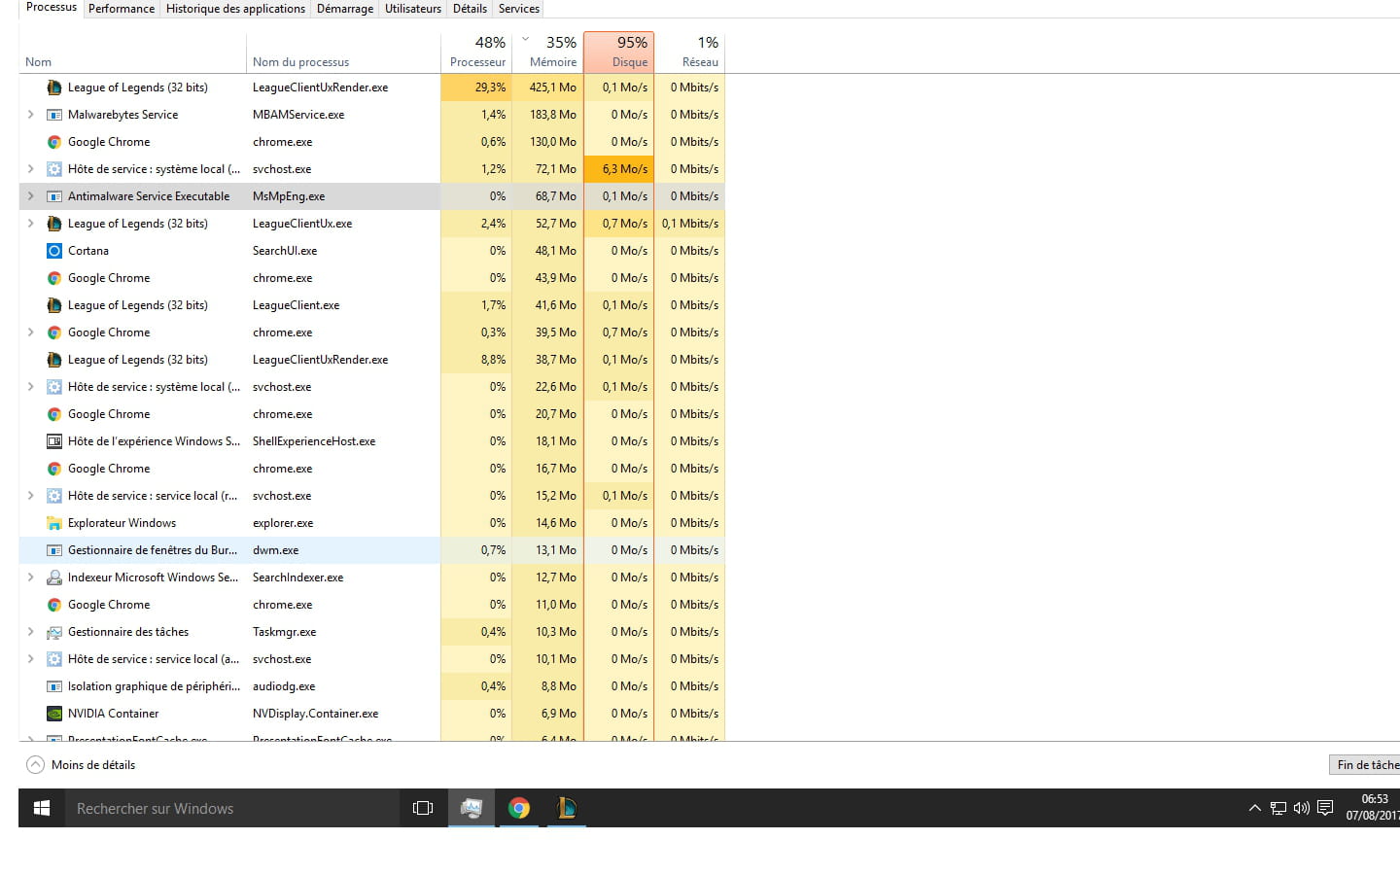
Task: Click the Cortana circle icon
Action: pos(54,251)
